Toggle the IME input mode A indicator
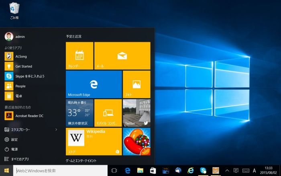The height and width of the screenshot is (176, 281). (254, 171)
